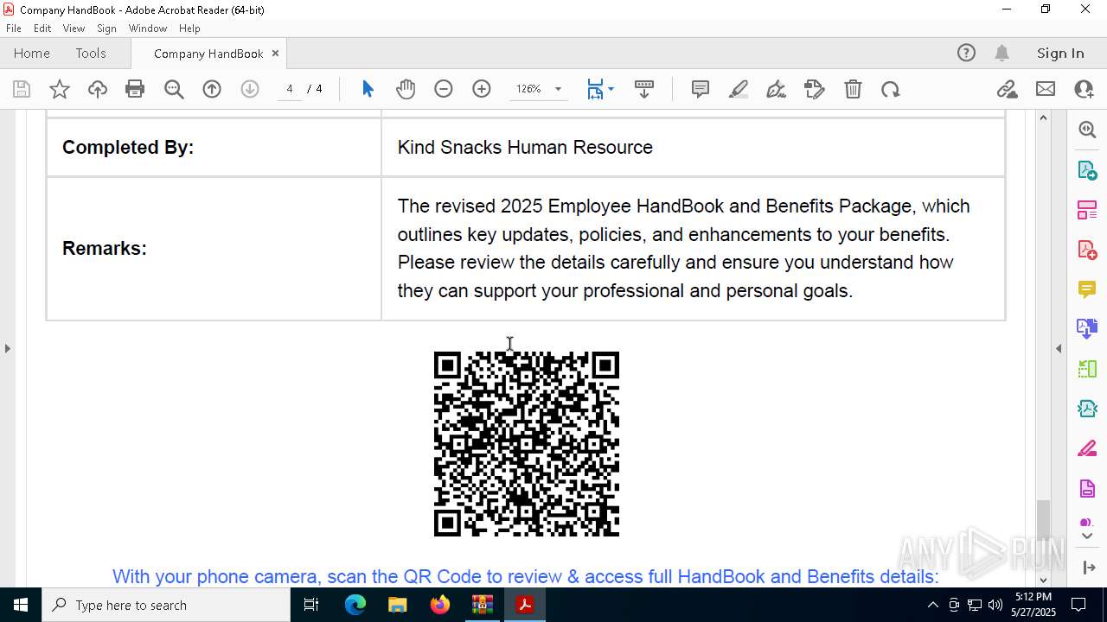1107x622 pixels.
Task: Go to next page arrow
Action: pyautogui.click(x=250, y=89)
